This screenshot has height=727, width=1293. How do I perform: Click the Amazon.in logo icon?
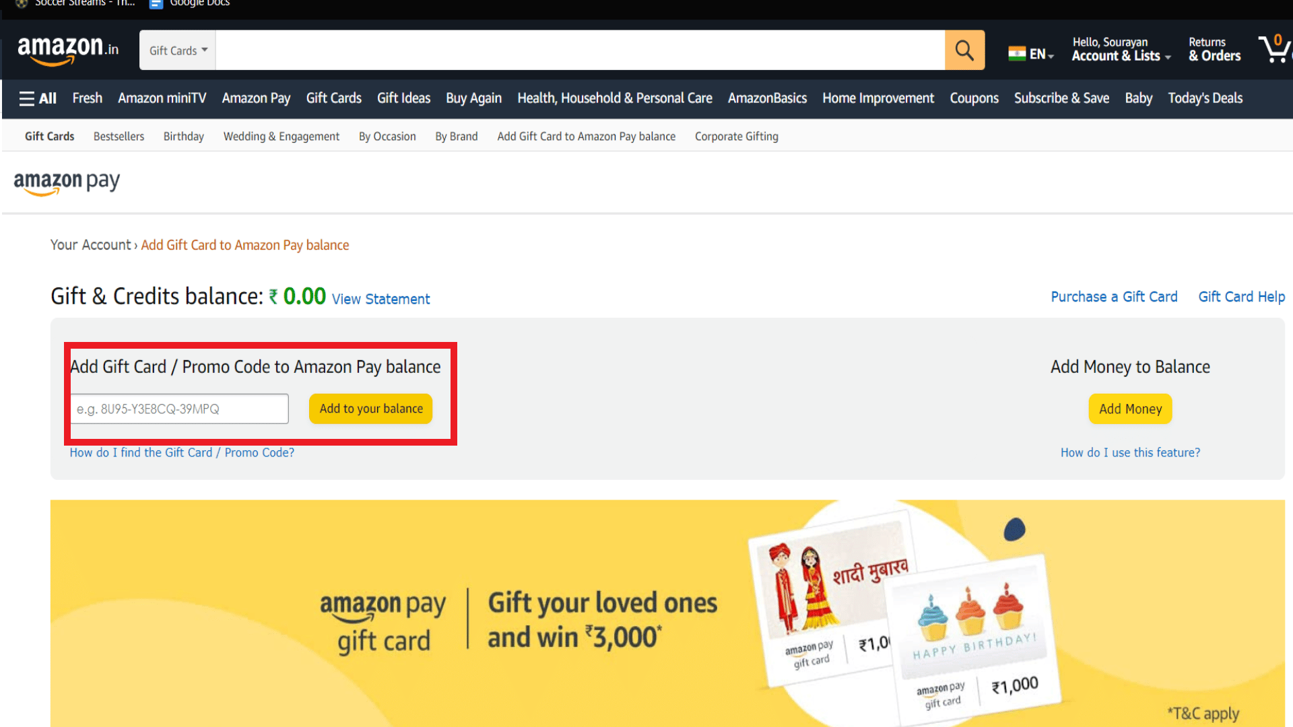(67, 49)
